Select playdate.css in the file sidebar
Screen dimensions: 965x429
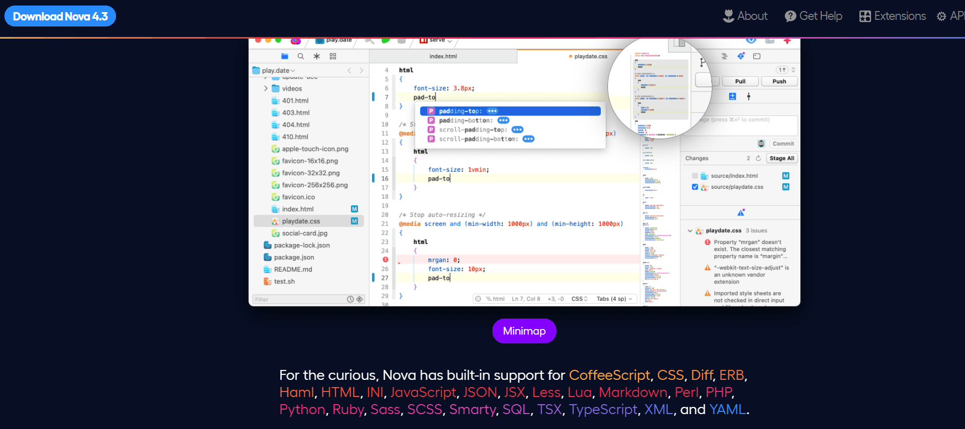(308, 221)
